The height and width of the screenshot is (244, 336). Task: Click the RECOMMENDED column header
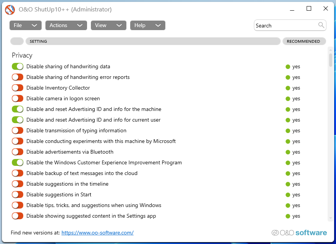pyautogui.click(x=304, y=41)
